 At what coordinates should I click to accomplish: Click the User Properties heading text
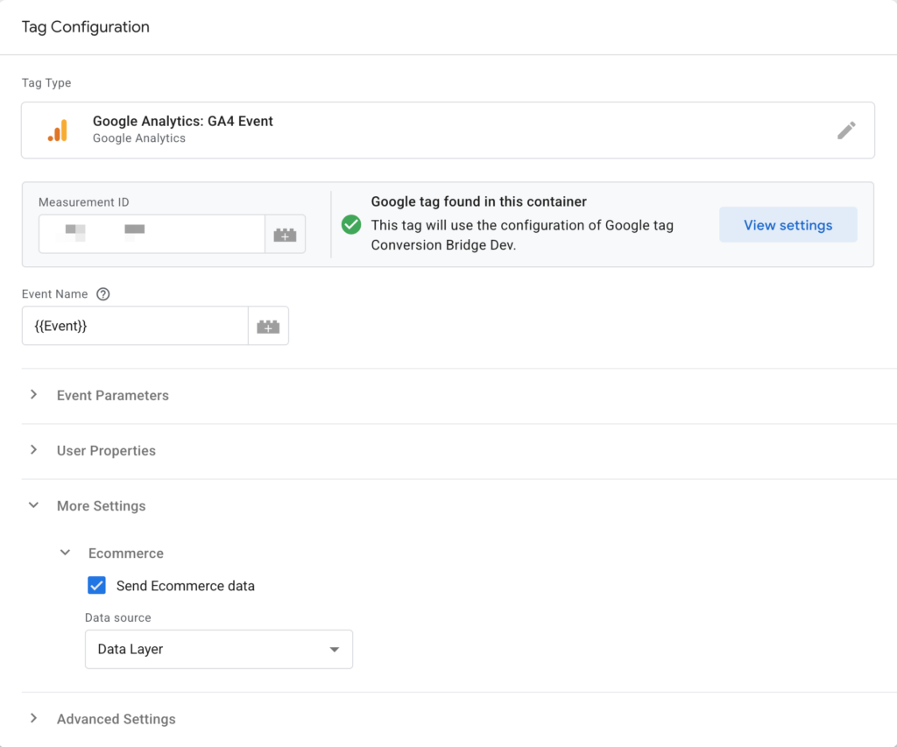click(106, 451)
